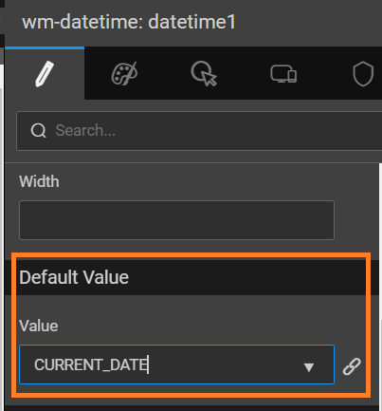Click the properties Search field

coord(199,131)
